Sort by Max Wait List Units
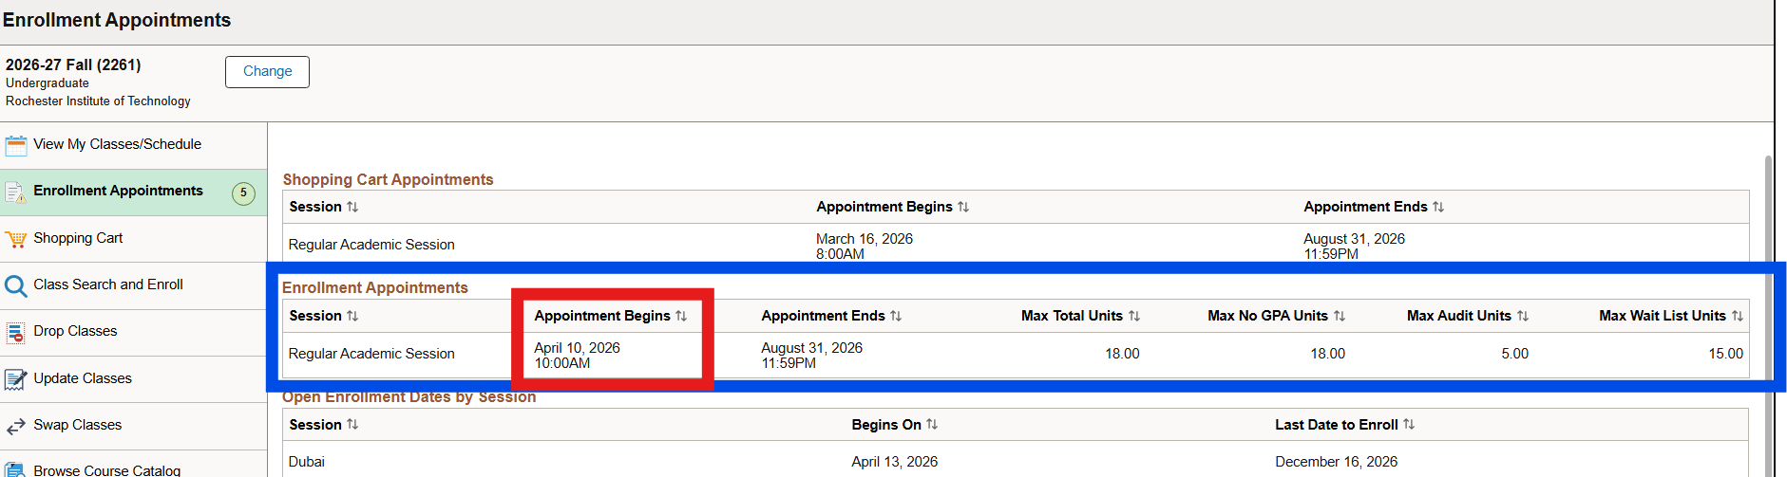1787x477 pixels. (1738, 316)
